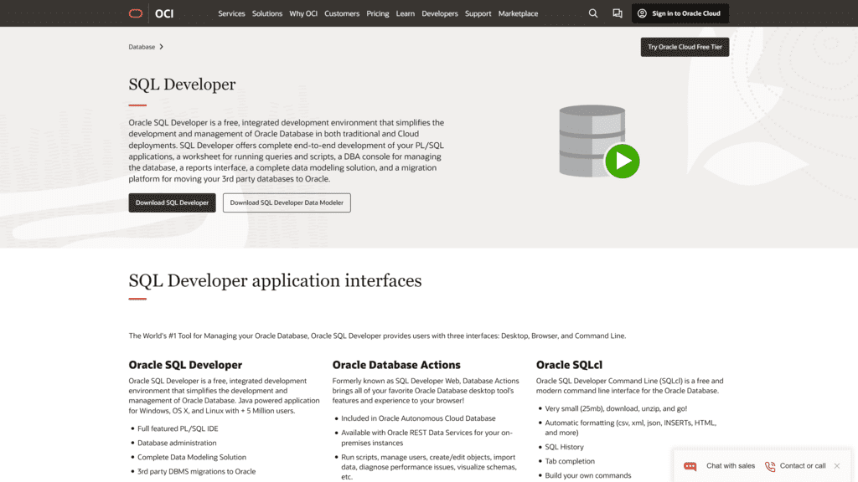Click 'SQL History' bullet
This screenshot has width=858, height=482.
[564, 447]
